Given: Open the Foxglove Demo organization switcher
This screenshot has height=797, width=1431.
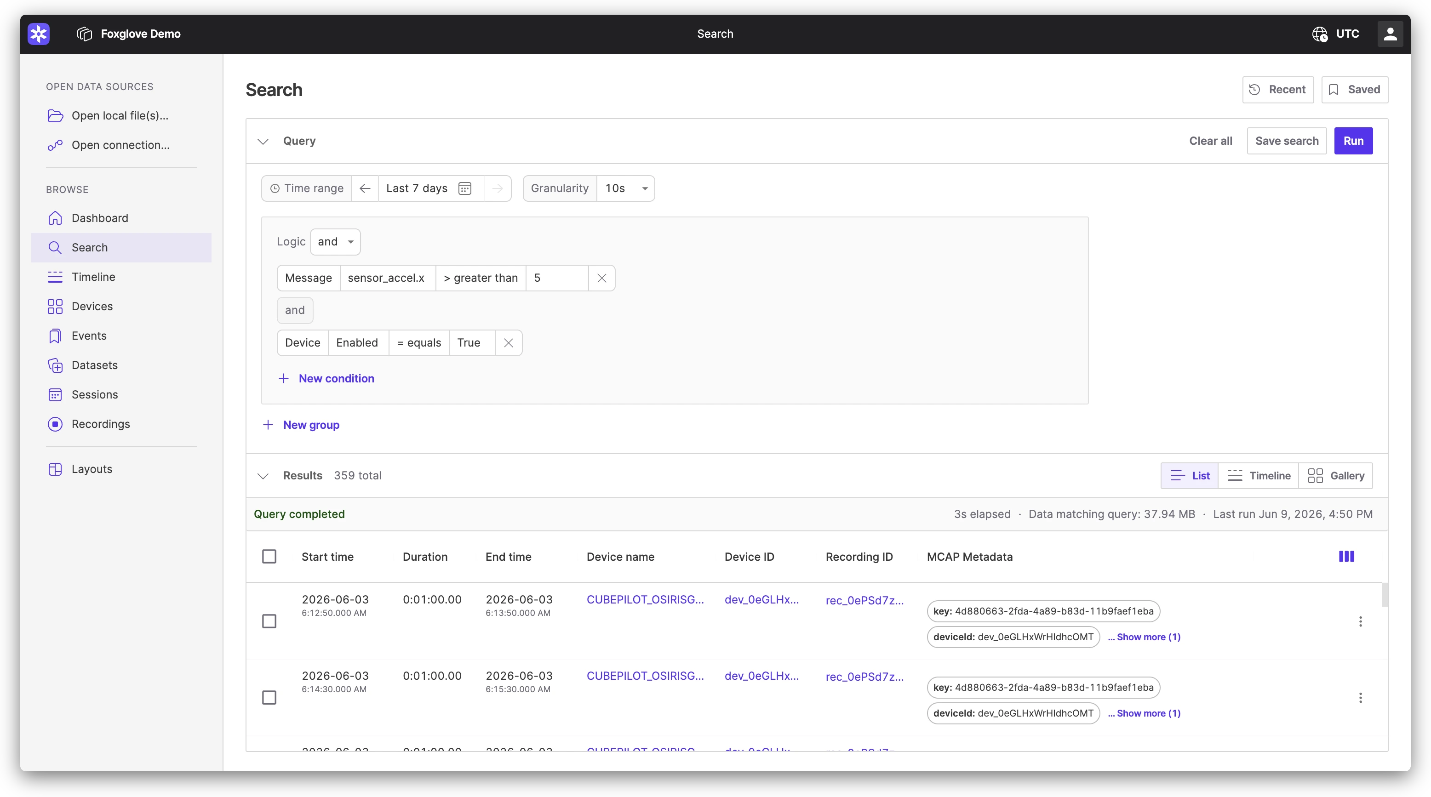Looking at the screenshot, I should [129, 34].
